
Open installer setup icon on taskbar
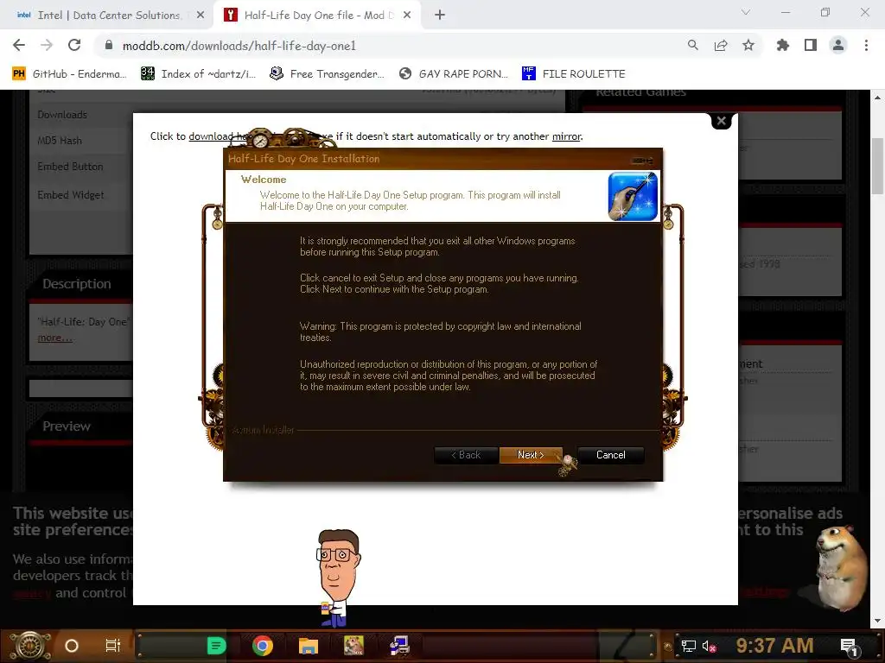point(399,646)
